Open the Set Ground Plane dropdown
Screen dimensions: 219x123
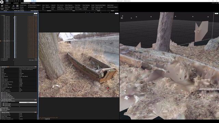[33, 7]
